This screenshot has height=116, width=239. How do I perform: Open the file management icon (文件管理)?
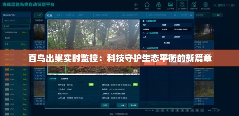170,5
